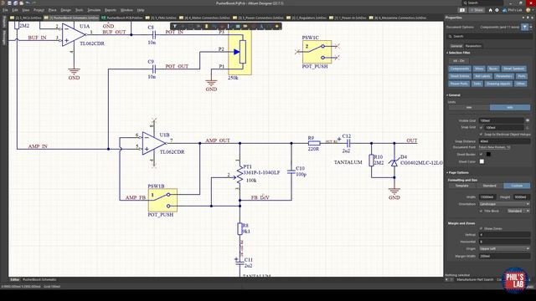
Task: Click the Undo arrow in title bar
Action: [28, 3]
